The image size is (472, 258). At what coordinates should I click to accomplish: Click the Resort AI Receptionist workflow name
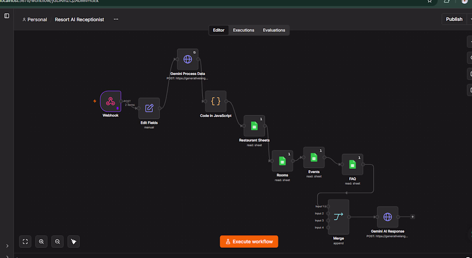(x=79, y=20)
